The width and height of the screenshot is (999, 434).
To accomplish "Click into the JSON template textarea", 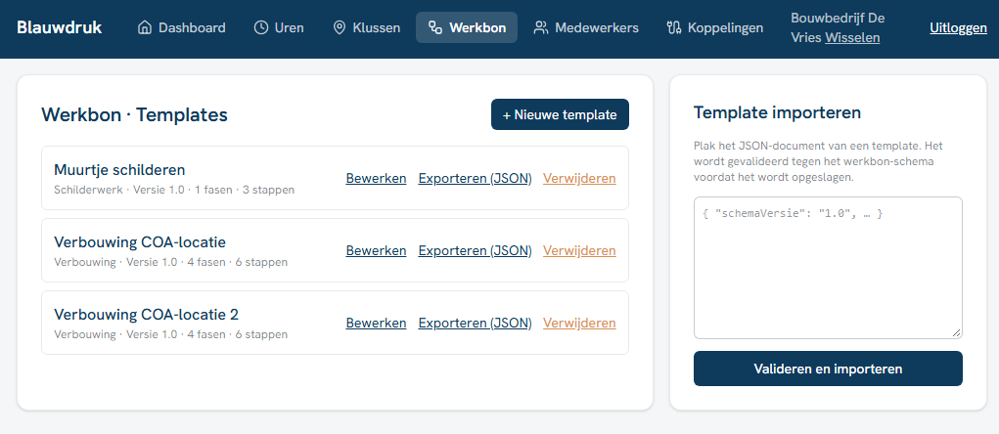I will pyautogui.click(x=828, y=268).
